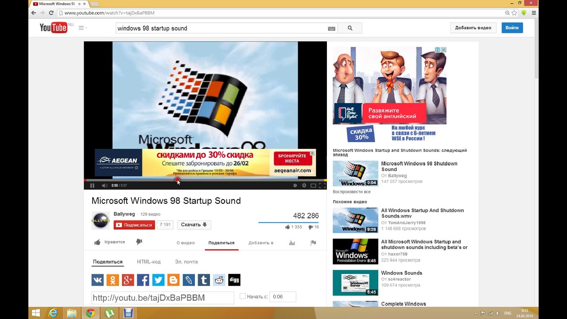Viewport: 567px width, 319px height.
Task: Click the Ballyweg channel avatar
Action: point(101,221)
